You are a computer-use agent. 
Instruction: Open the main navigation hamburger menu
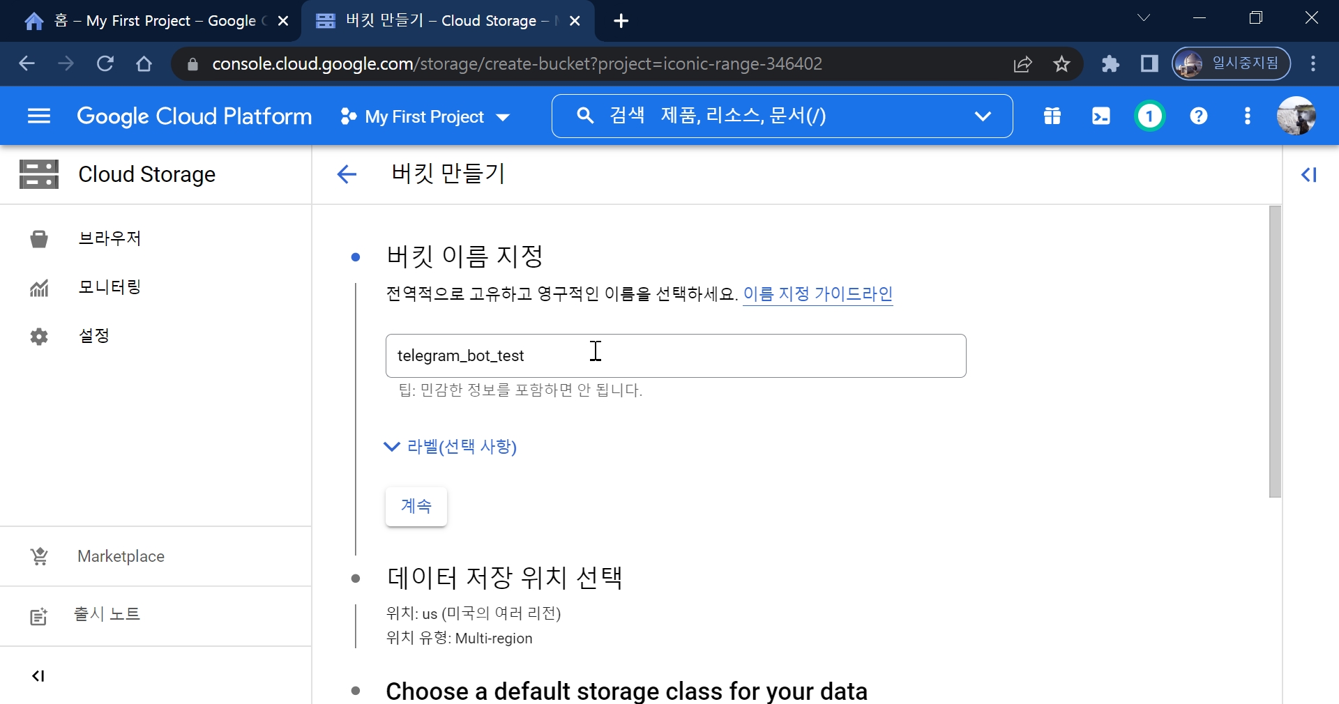pos(39,116)
